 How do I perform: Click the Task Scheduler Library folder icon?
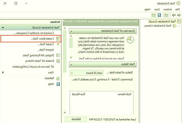174,26
